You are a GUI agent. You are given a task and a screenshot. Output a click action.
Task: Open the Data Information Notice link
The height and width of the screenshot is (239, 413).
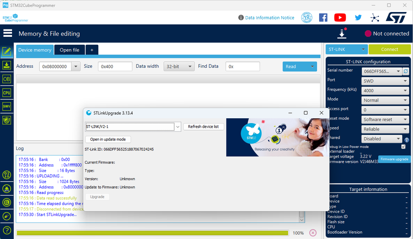pyautogui.click(x=270, y=18)
